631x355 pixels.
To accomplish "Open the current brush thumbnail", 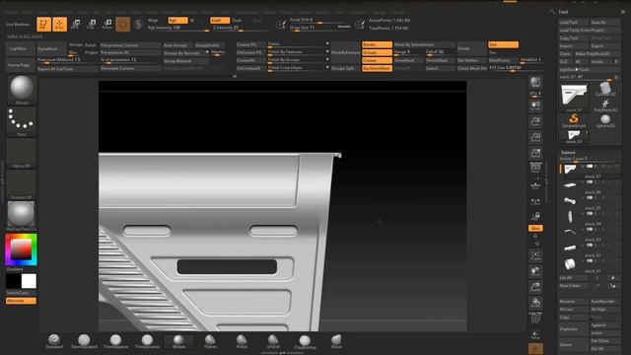I will click(22, 90).
